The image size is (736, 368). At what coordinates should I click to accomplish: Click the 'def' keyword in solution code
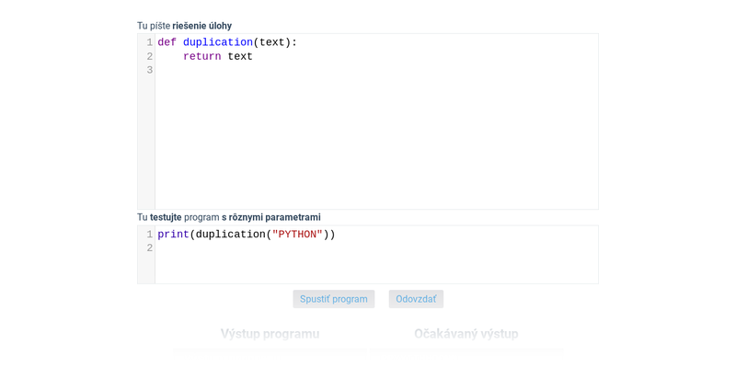(167, 42)
